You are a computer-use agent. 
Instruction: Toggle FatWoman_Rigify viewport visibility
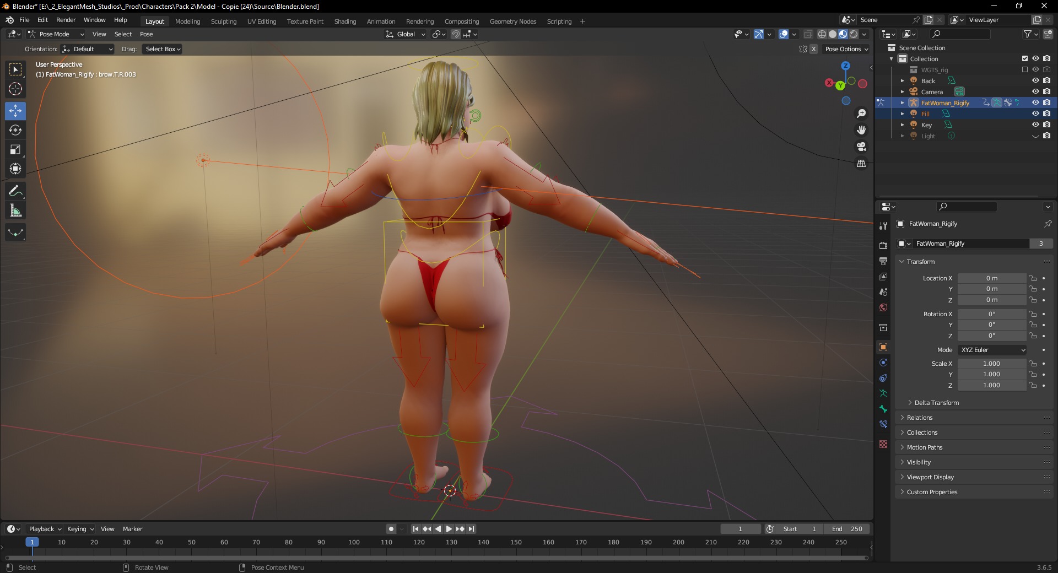tap(1035, 102)
